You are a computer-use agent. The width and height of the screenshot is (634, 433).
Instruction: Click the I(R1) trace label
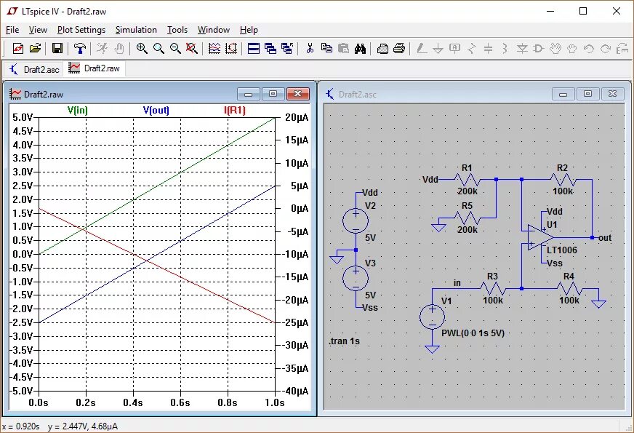point(235,110)
